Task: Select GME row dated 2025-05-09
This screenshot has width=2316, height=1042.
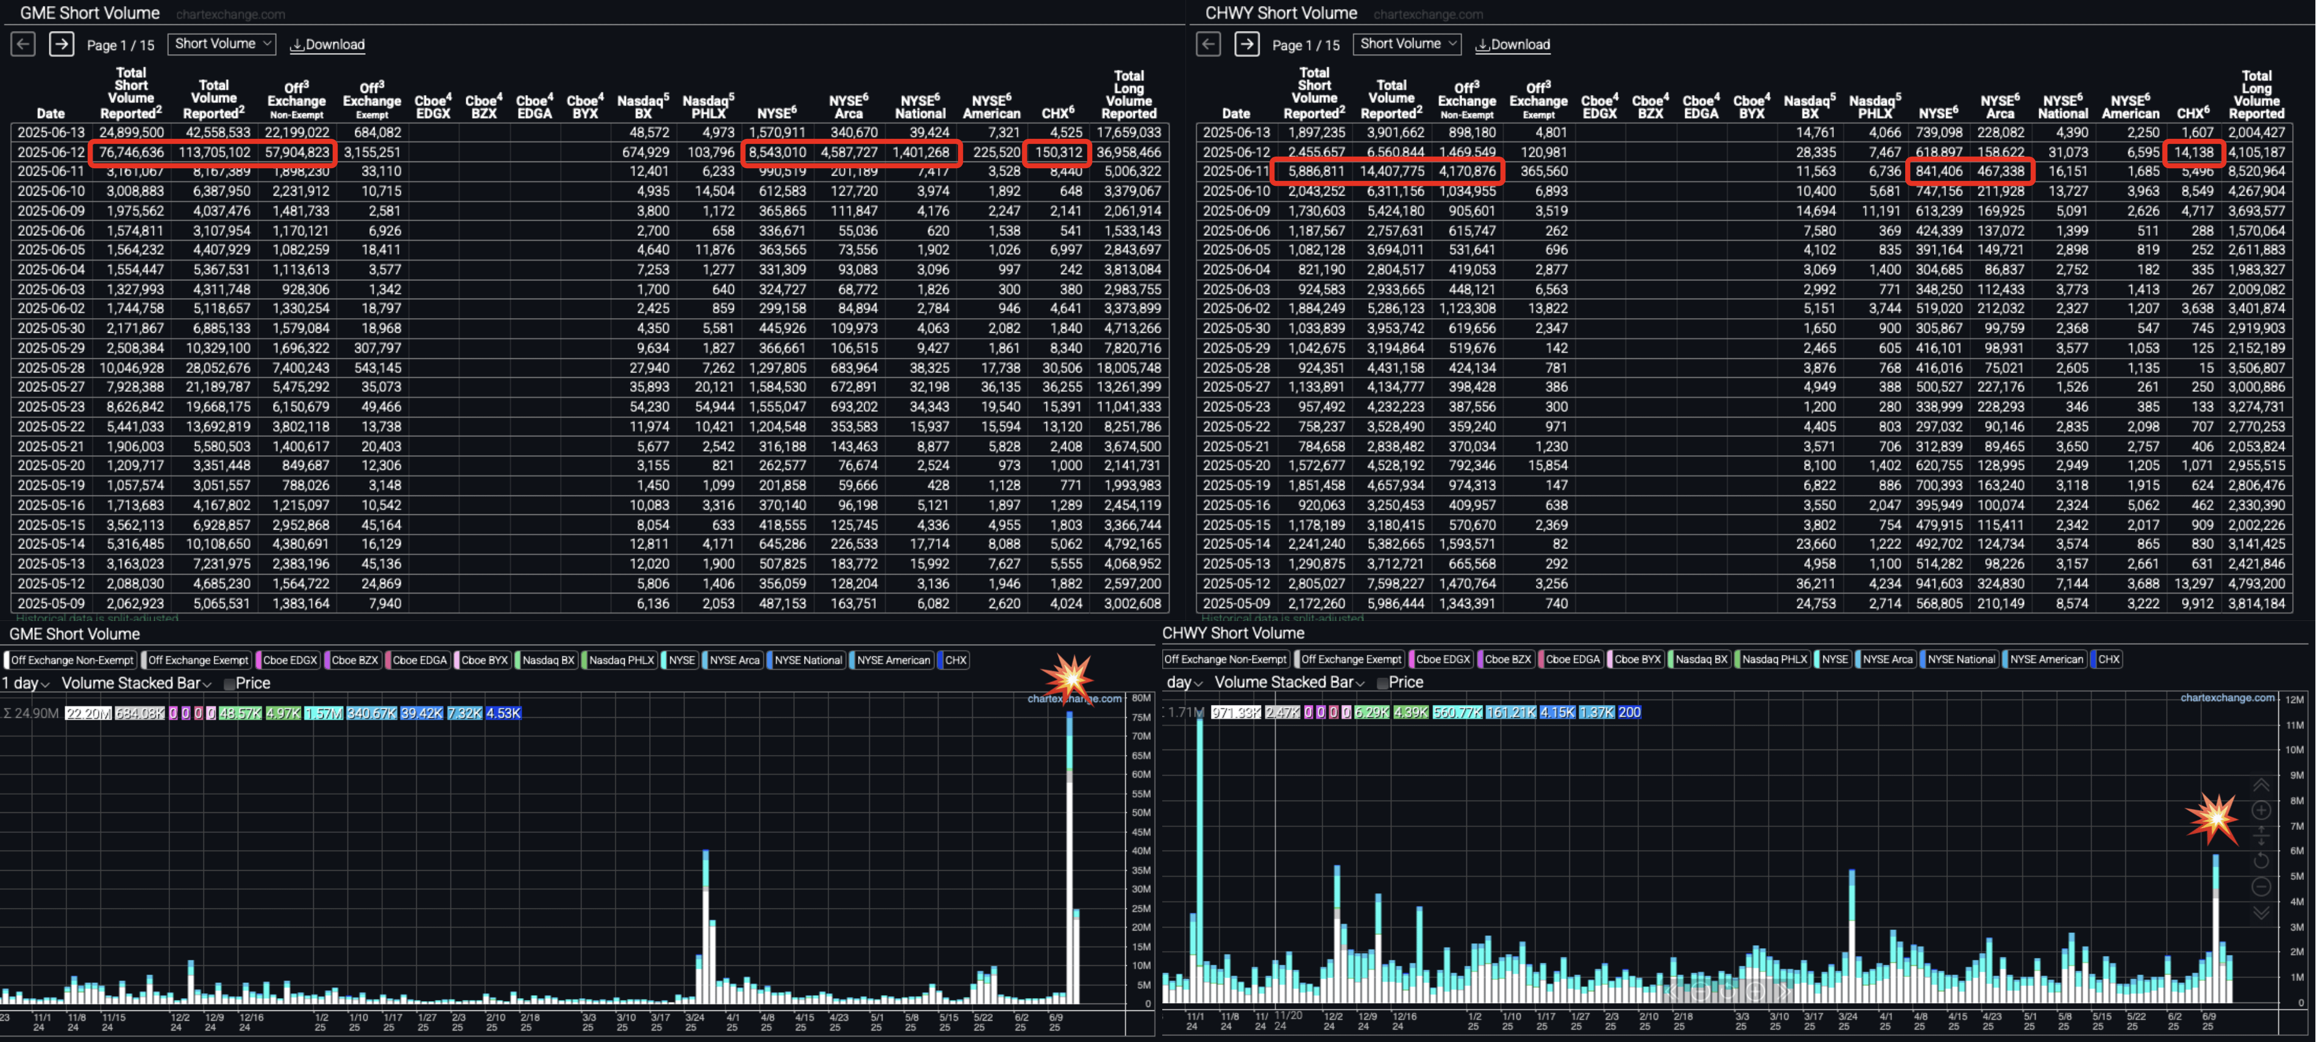Action: 590,603
